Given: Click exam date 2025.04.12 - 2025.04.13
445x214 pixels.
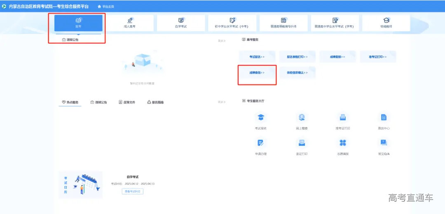Looking at the screenshot, I should point(140,184).
